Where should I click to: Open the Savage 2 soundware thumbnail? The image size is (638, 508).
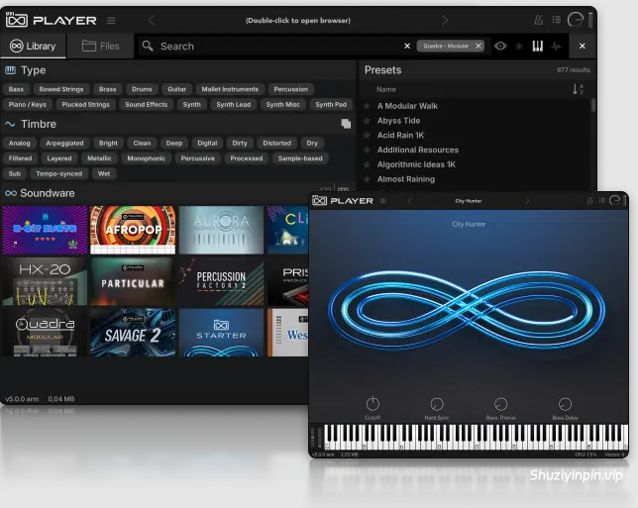[x=133, y=333]
